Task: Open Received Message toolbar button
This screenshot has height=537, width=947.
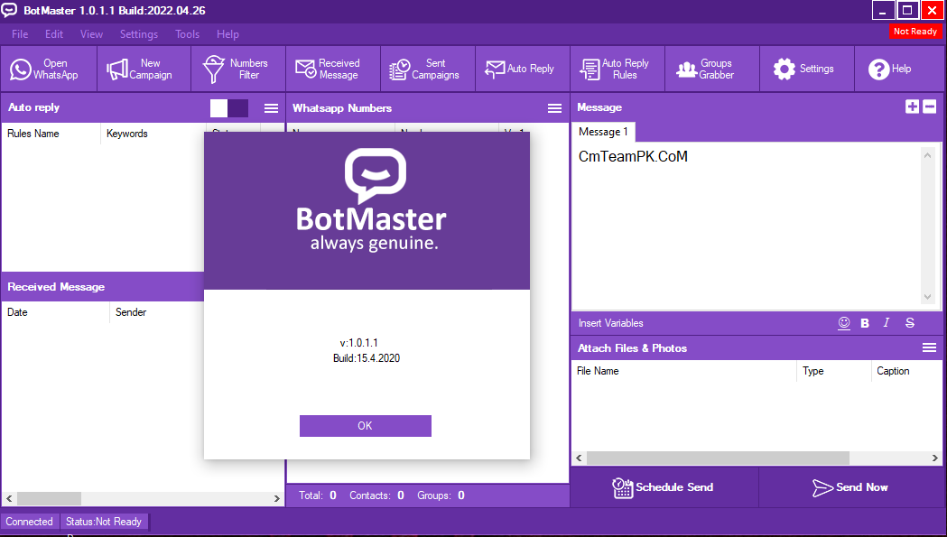Action: click(333, 69)
